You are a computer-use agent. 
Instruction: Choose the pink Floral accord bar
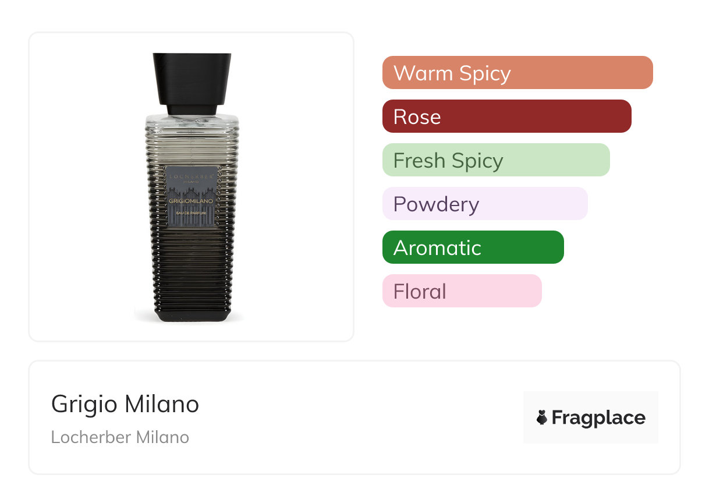462,291
